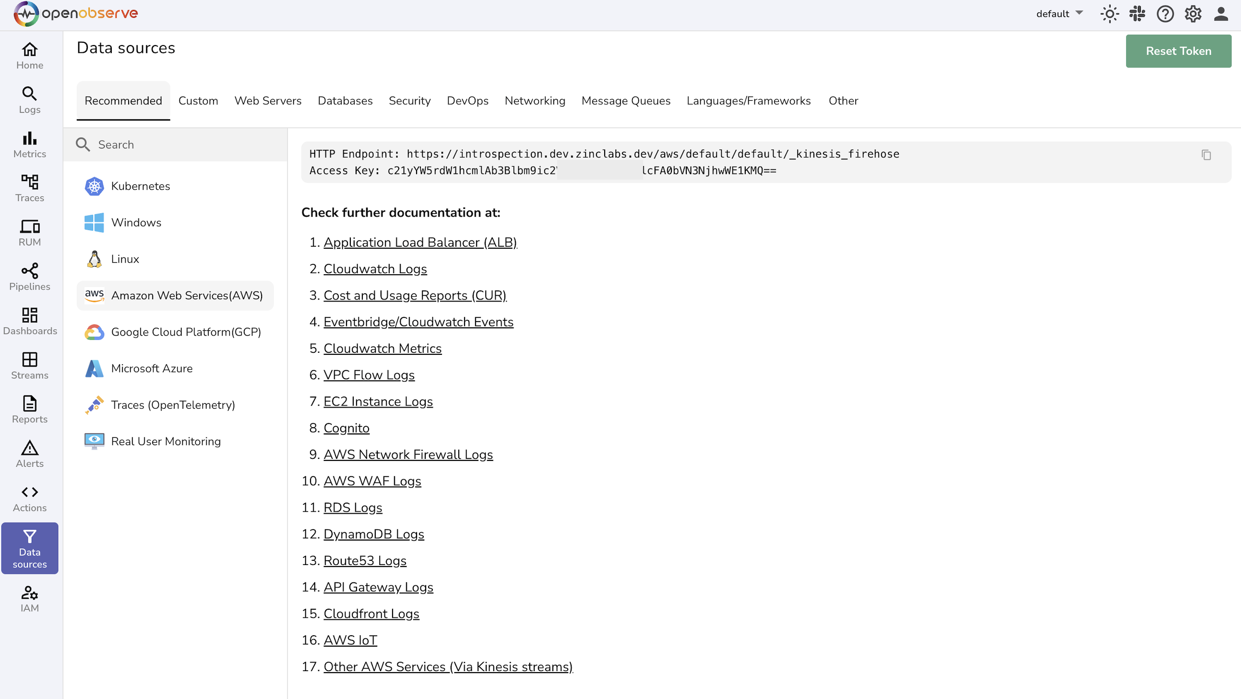Viewport: 1241px width, 699px height.
Task: Open Logs from the sidebar
Action: 29,100
